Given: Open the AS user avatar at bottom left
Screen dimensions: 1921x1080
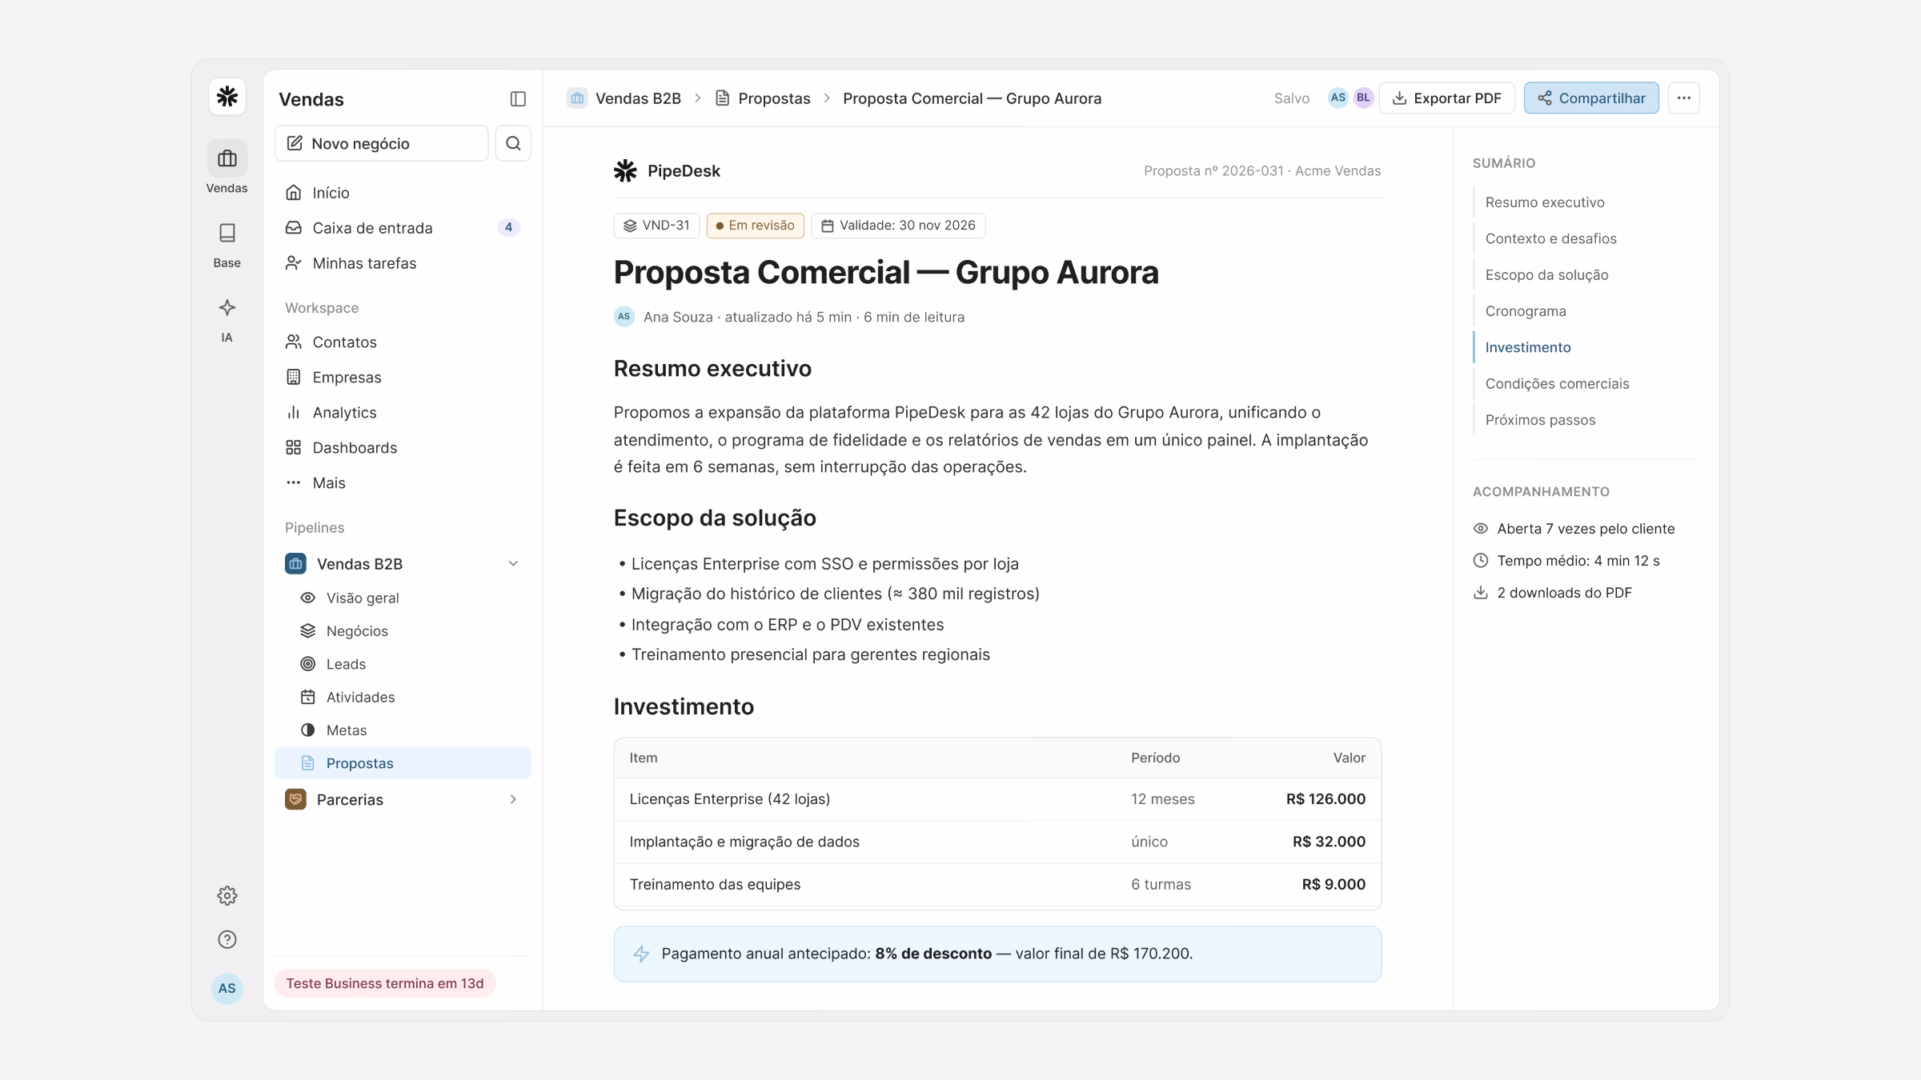Looking at the screenshot, I should tap(227, 988).
